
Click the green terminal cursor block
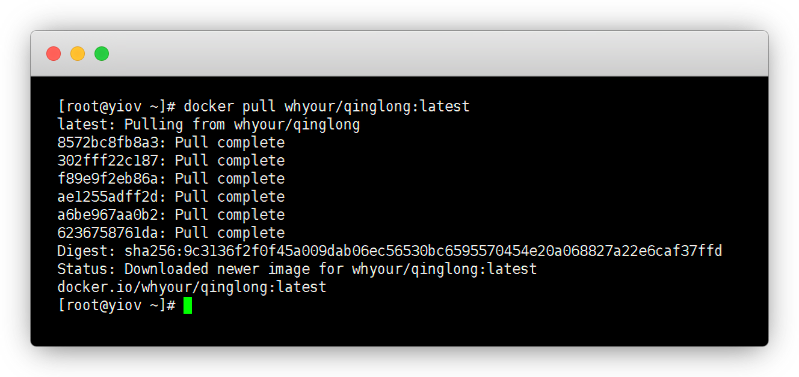point(188,305)
